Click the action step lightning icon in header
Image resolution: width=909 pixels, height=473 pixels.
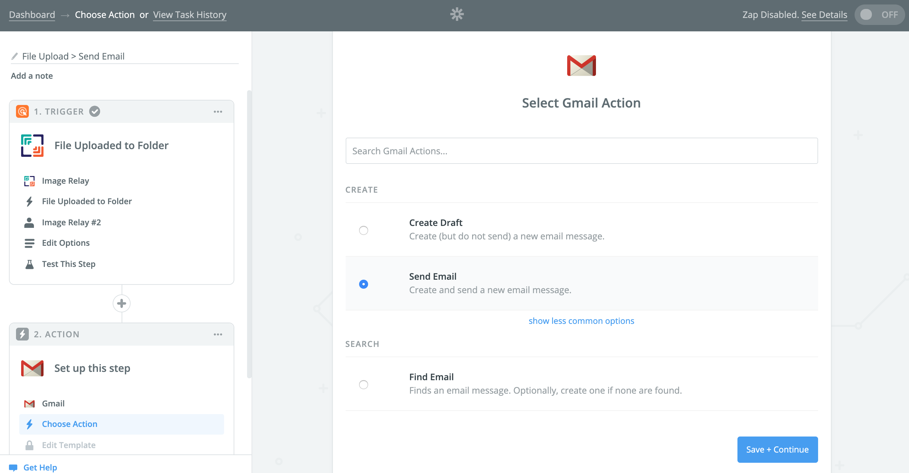pyautogui.click(x=22, y=334)
